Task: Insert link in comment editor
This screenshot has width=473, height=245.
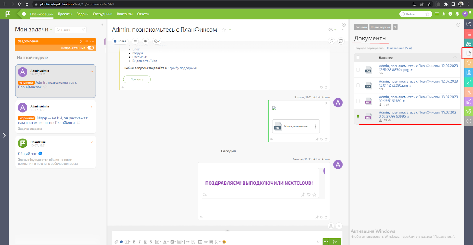Action: (x=206, y=242)
